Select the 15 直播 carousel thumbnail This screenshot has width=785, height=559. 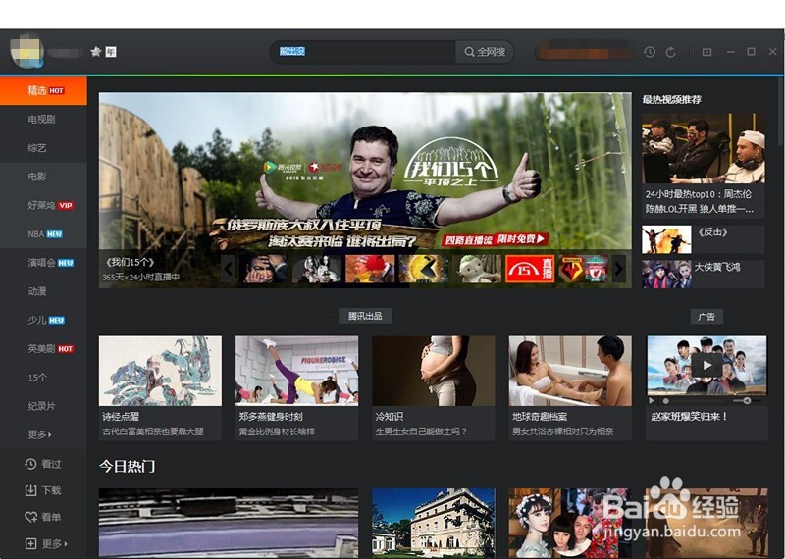(530, 269)
